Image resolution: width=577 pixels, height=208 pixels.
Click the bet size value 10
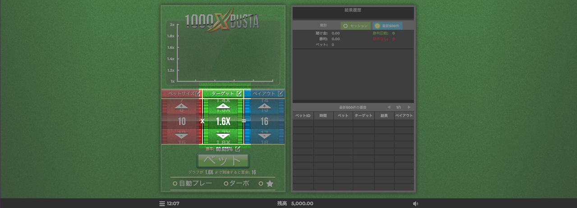click(182, 121)
